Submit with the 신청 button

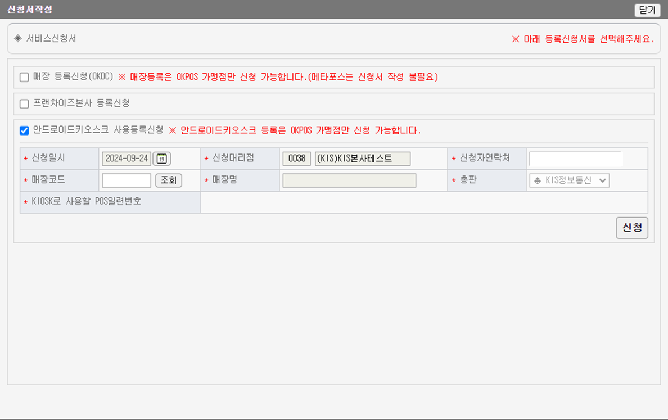[631, 228]
